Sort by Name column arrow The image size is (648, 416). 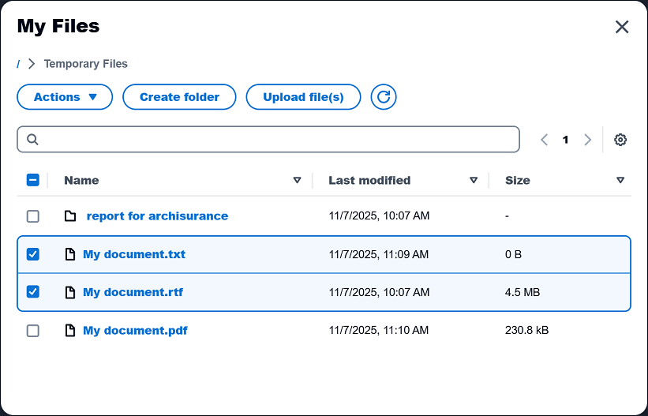coord(297,180)
